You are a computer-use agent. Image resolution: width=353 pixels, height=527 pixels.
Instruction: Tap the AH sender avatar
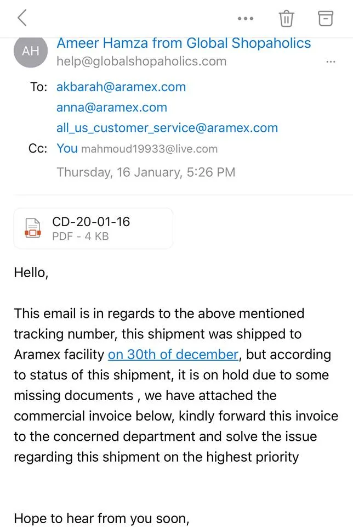coord(31,52)
